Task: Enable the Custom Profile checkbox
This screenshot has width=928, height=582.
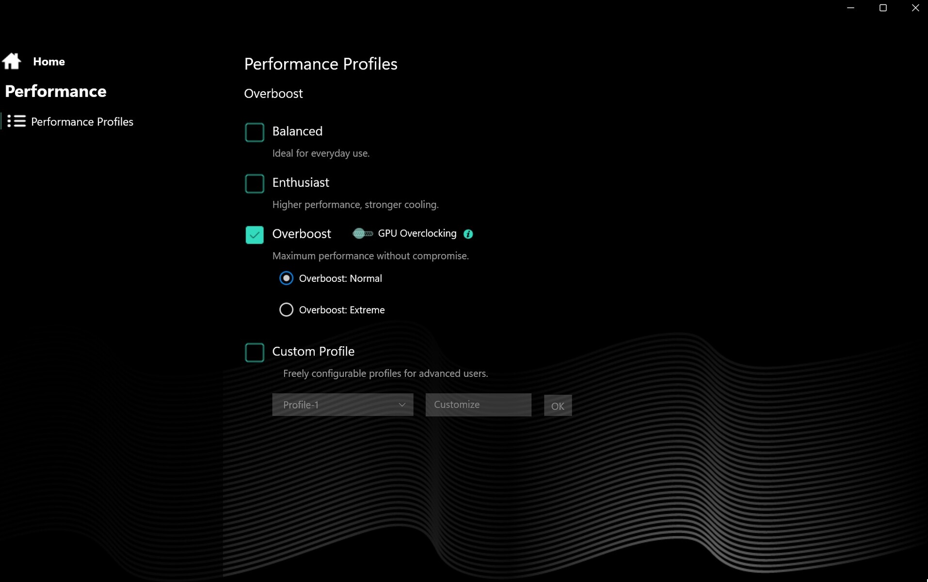Action: point(255,353)
